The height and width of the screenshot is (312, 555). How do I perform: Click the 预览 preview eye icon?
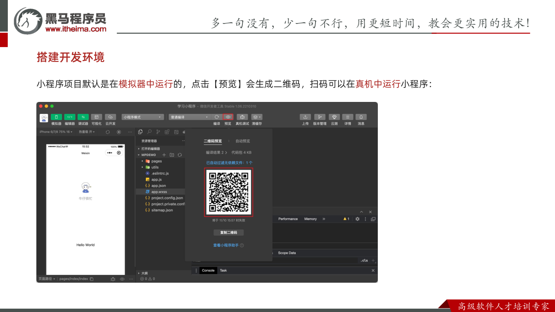click(228, 117)
